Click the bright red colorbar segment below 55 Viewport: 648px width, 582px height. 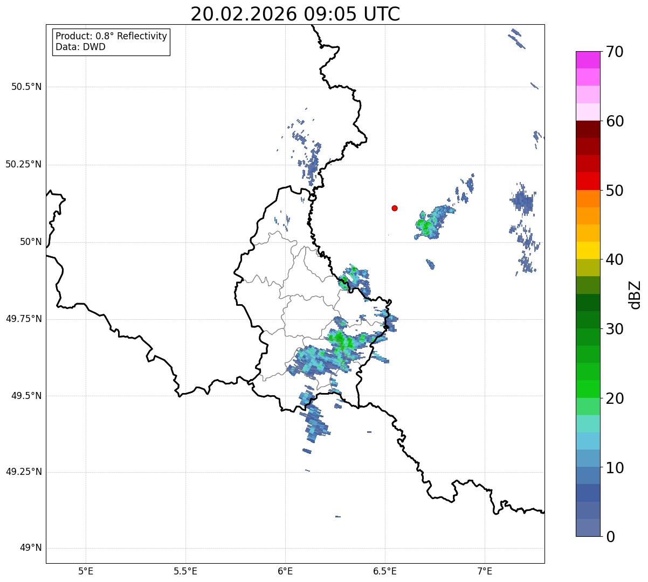pos(588,181)
